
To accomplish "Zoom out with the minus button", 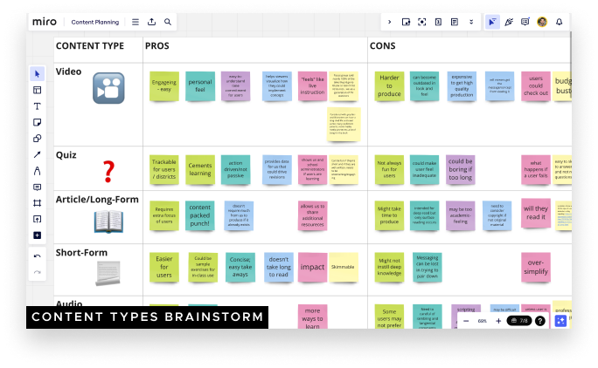I will click(x=466, y=321).
